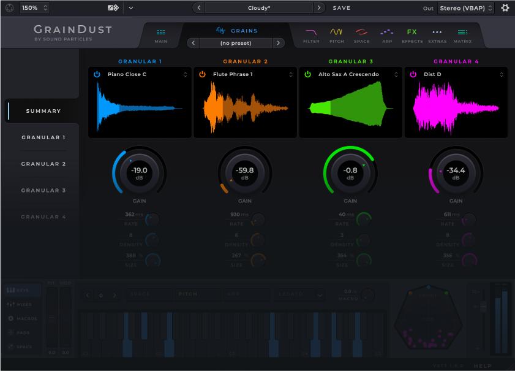Screen dimensions: 515x371
Task: Click the Granular 3 size knob
Action: (x=364, y=260)
